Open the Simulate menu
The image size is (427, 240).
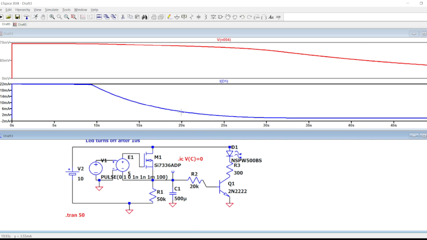pyautogui.click(x=52, y=10)
